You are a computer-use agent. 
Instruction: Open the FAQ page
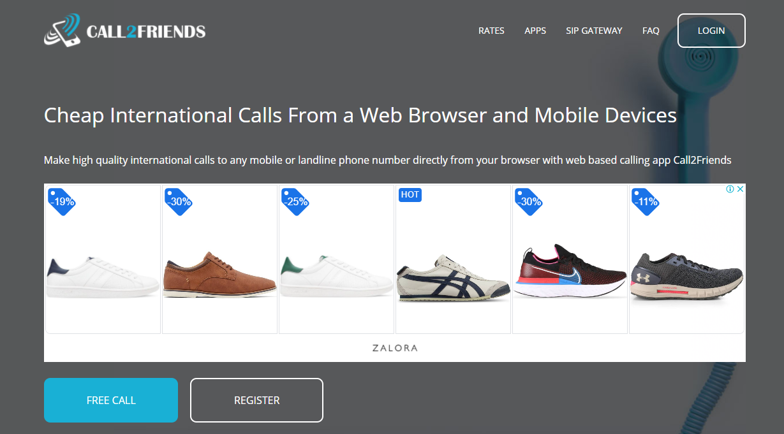click(651, 31)
